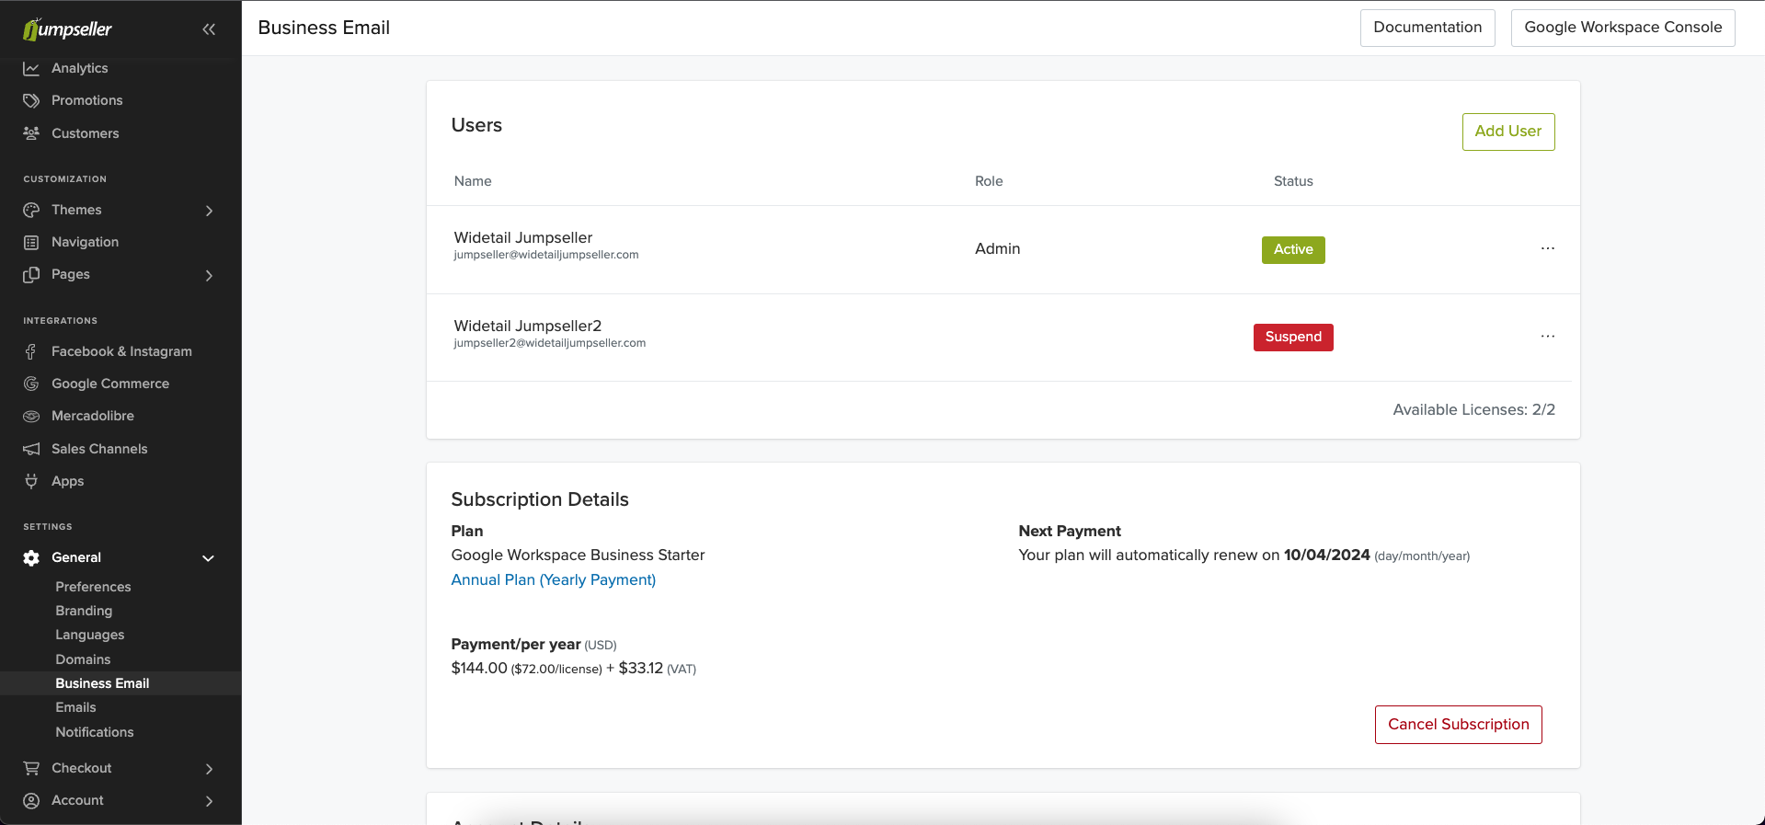Click the Sales Channels megaphone icon
This screenshot has width=1765, height=825.
31,449
